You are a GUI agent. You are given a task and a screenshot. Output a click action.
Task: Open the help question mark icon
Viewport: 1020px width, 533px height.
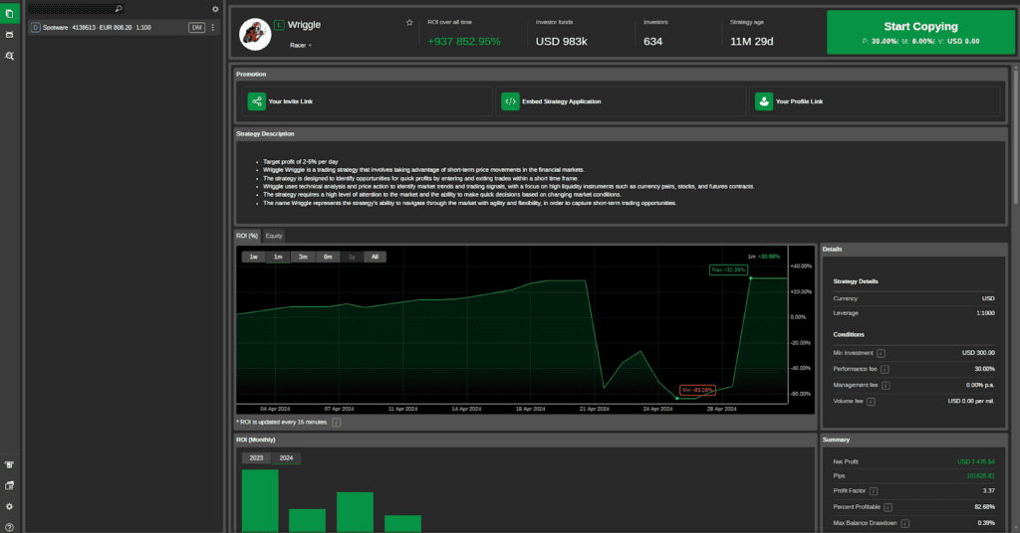click(x=9, y=527)
